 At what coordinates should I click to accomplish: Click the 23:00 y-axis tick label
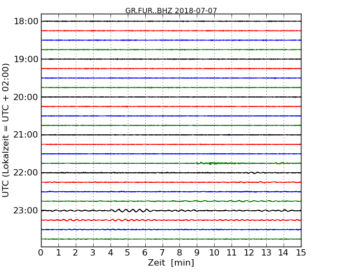(26, 211)
